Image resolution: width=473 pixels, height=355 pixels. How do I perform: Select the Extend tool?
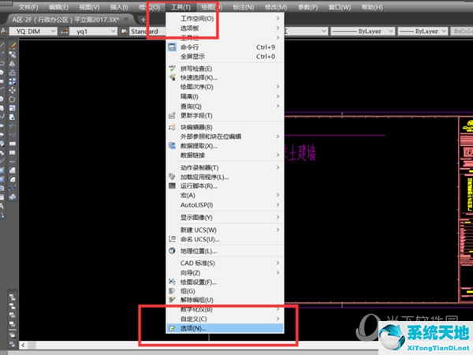pos(13,135)
